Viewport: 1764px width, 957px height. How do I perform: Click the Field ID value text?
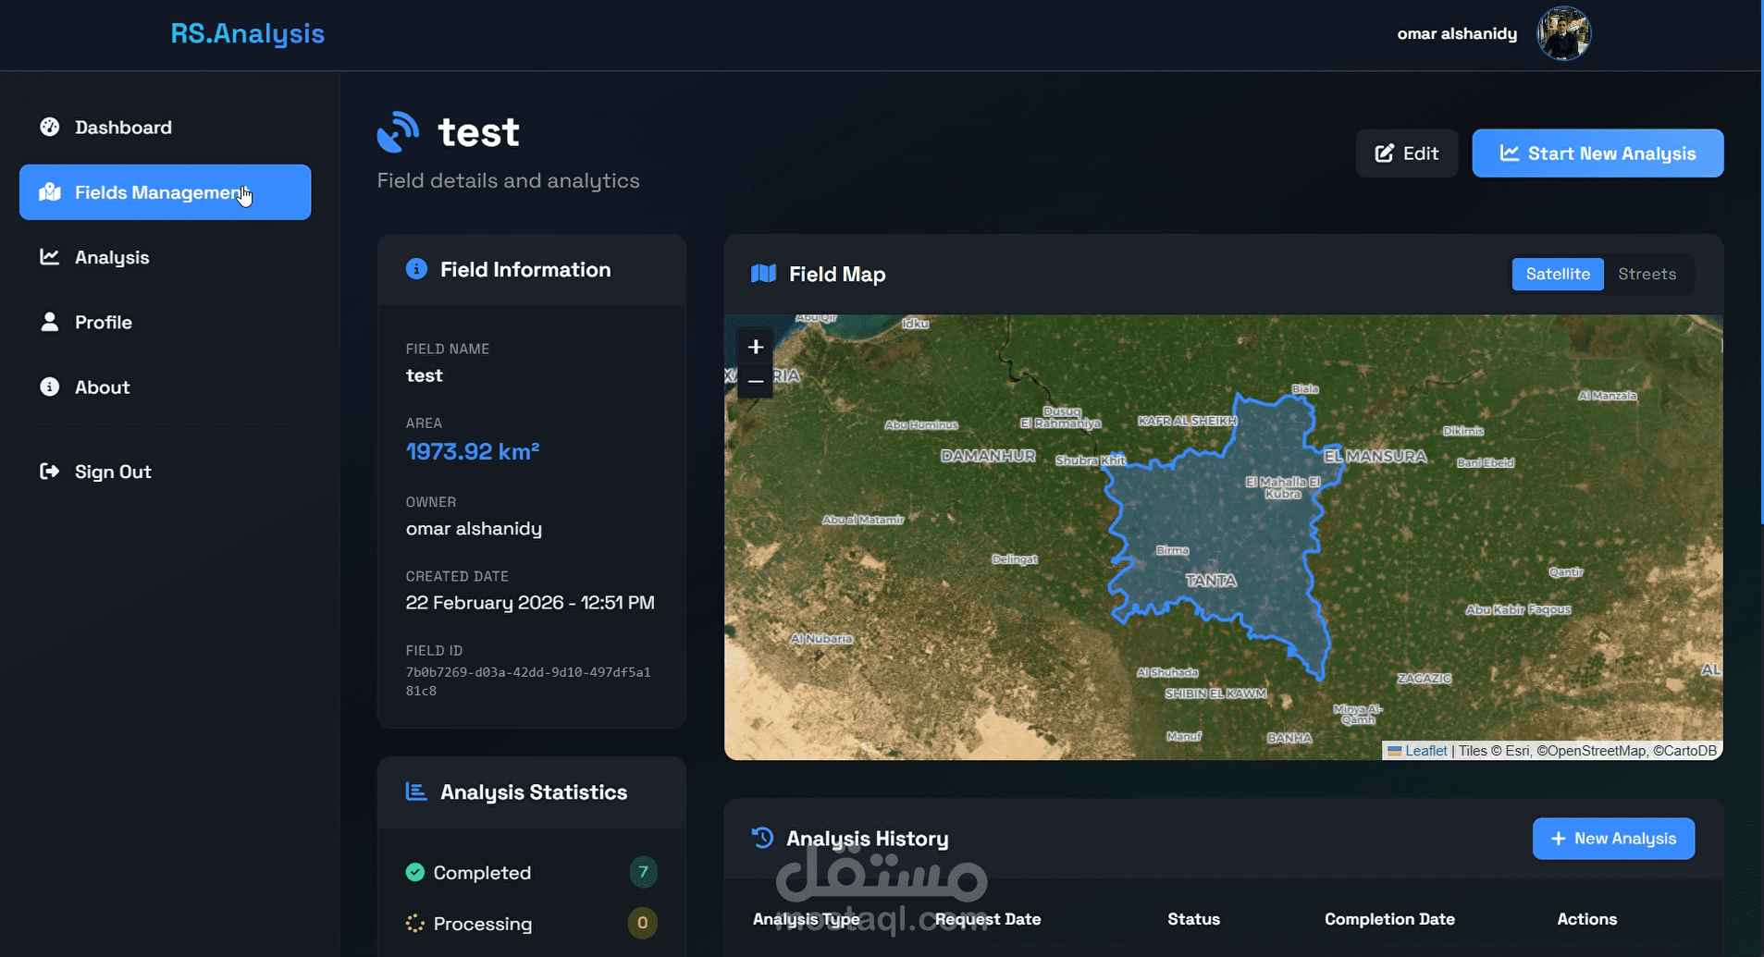[x=528, y=681]
